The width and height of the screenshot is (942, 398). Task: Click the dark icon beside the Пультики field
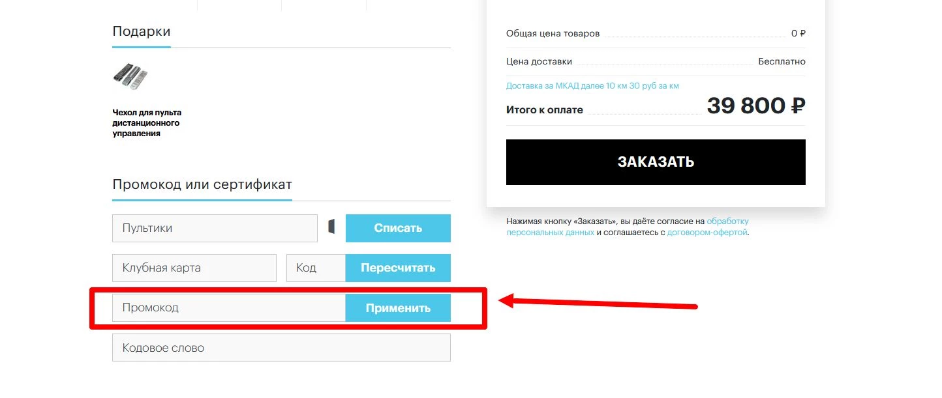(x=331, y=227)
